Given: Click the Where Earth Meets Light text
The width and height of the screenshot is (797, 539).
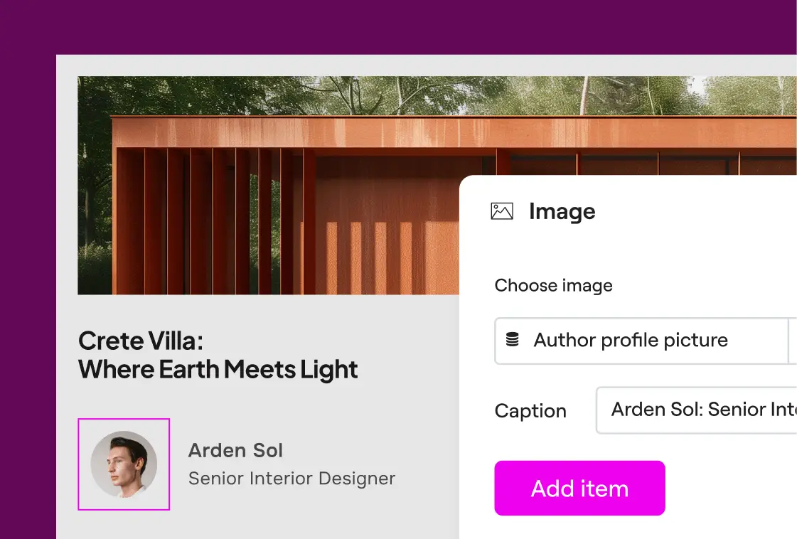Looking at the screenshot, I should pos(218,370).
